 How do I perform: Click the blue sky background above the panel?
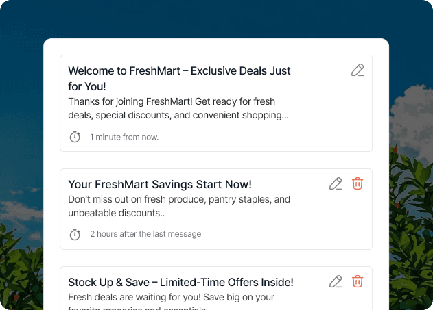pos(206,17)
